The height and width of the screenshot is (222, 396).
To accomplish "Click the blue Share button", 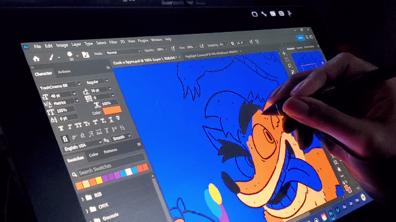I will (x=300, y=38).
